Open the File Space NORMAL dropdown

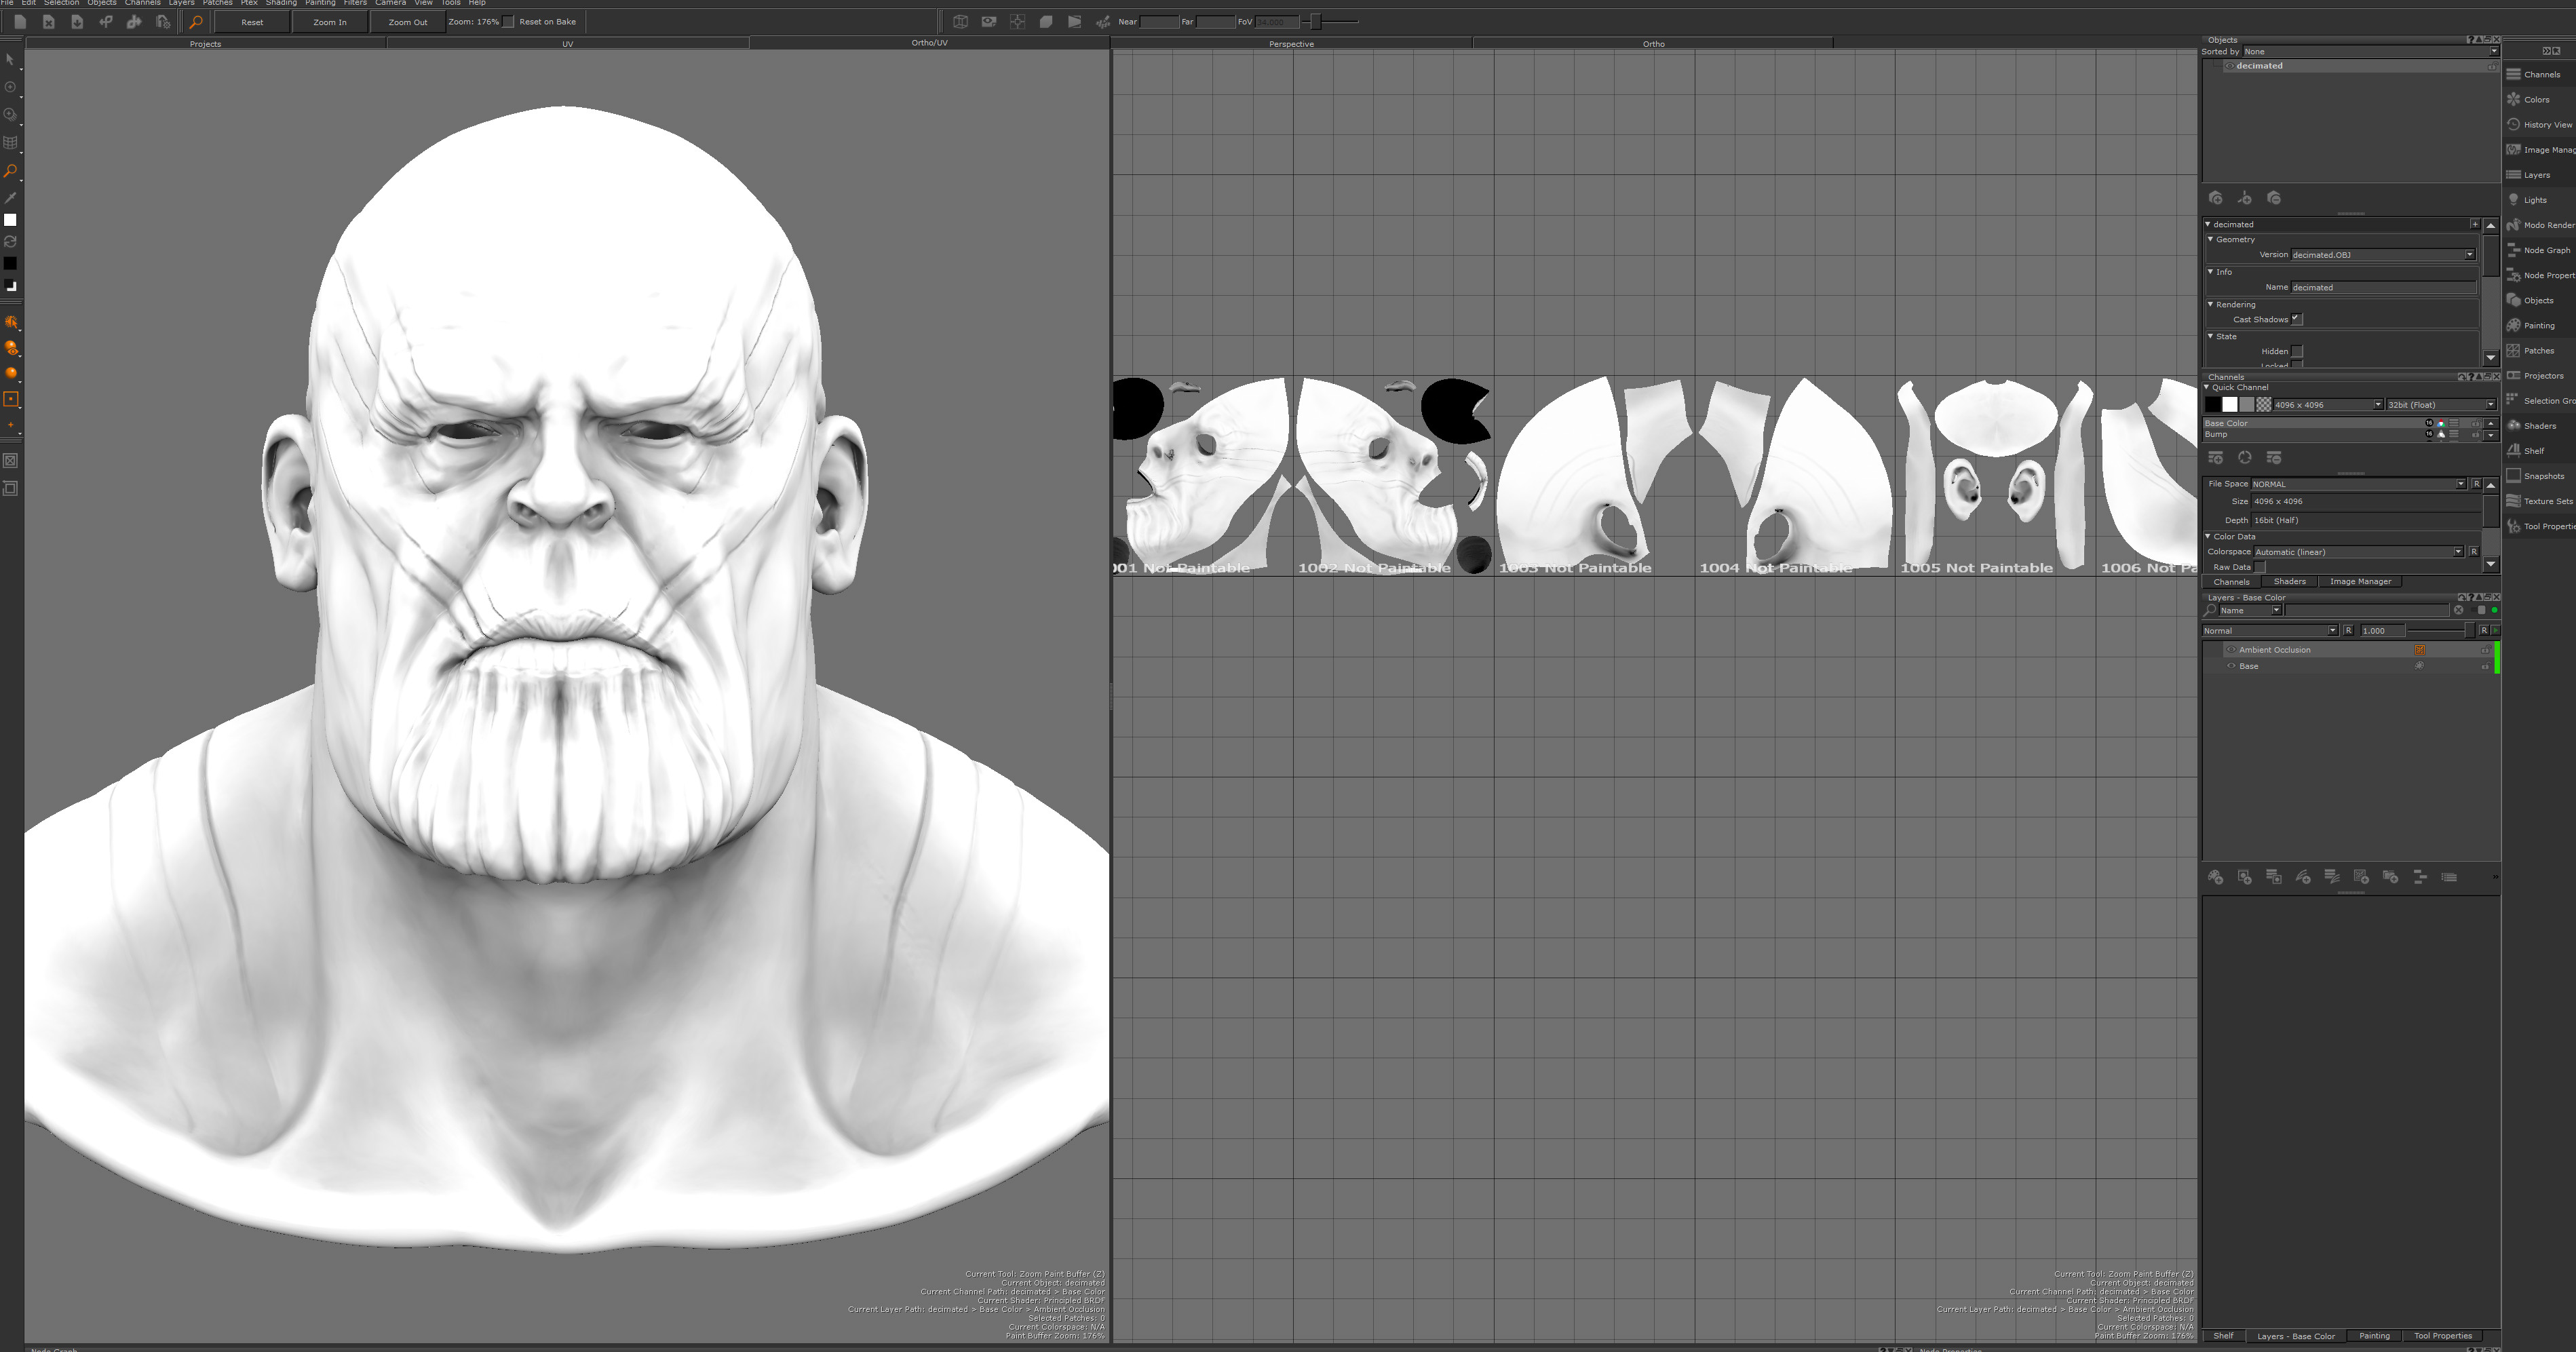(x=2359, y=484)
